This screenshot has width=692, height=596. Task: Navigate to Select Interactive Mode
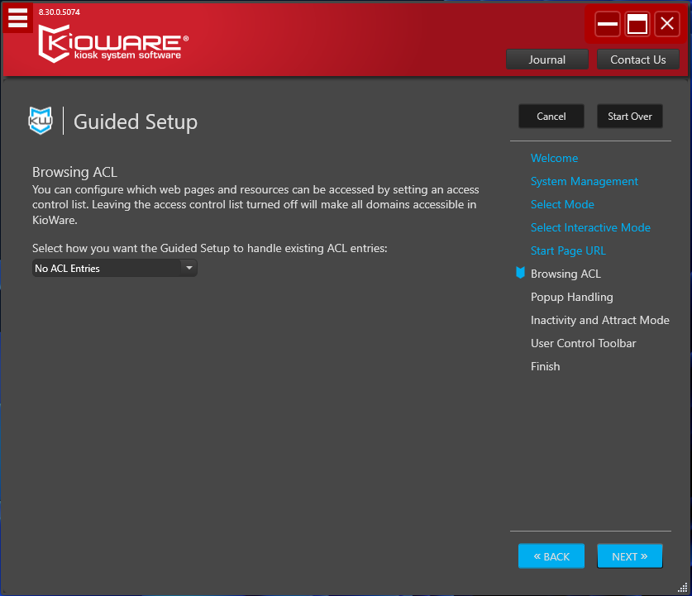point(590,227)
